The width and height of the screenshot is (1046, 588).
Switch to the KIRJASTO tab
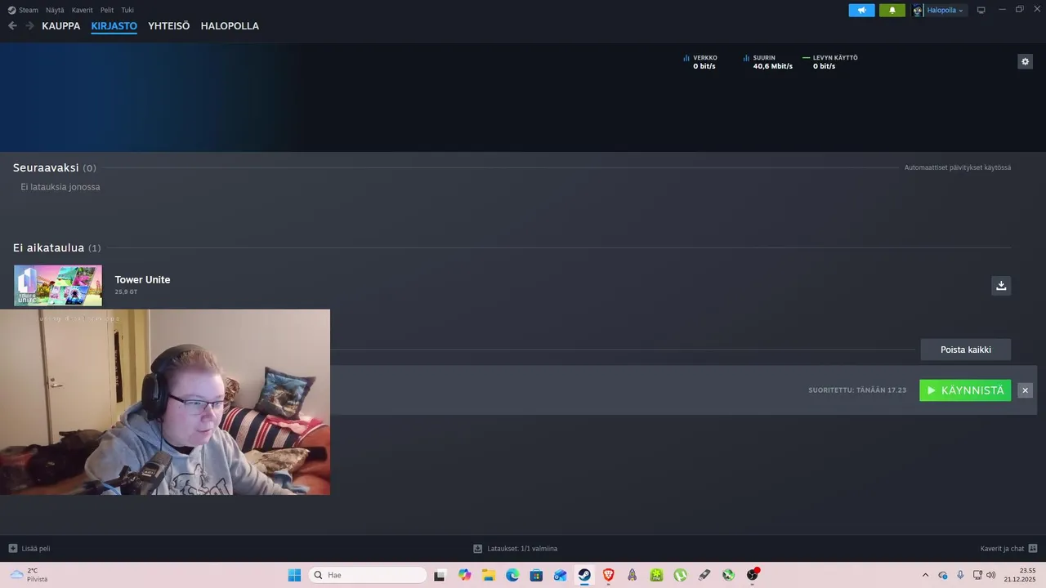click(x=114, y=26)
